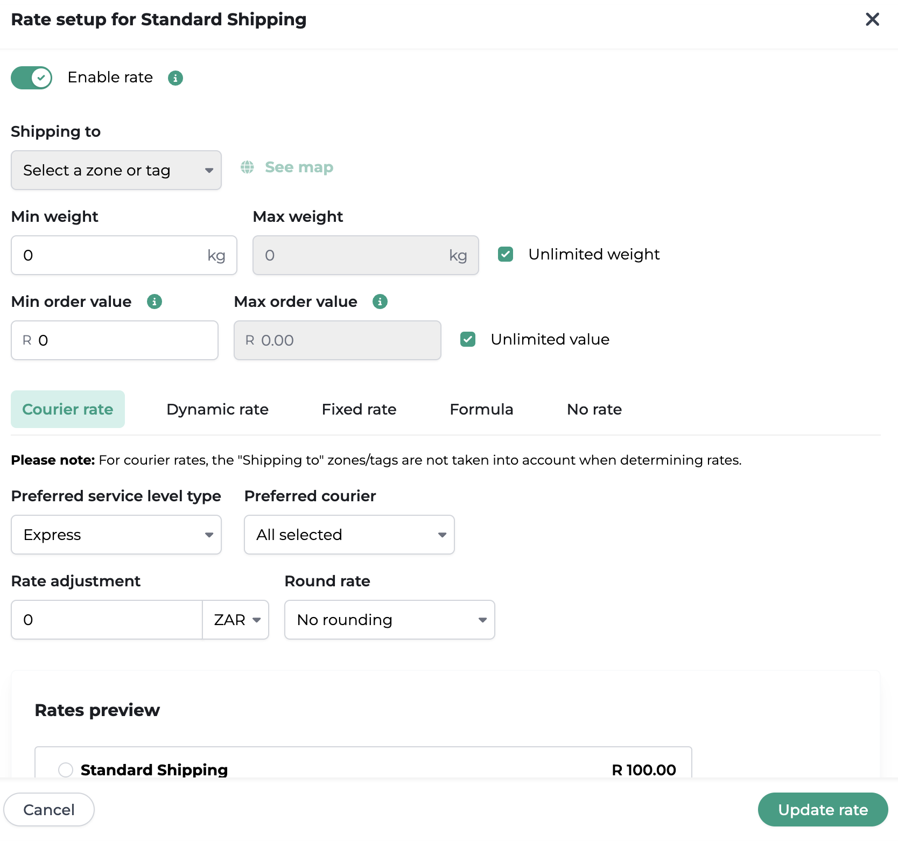Uncheck the Unlimited weight checkbox

click(x=506, y=254)
